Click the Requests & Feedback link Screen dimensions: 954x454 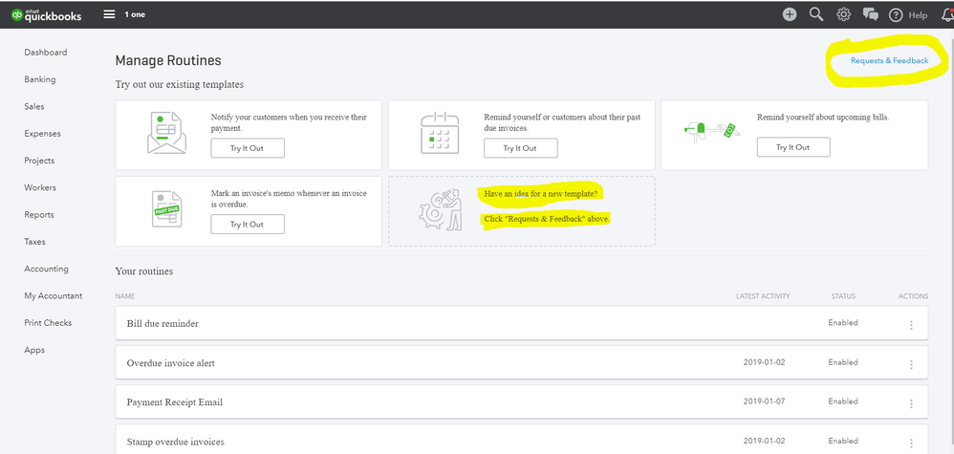click(x=889, y=60)
